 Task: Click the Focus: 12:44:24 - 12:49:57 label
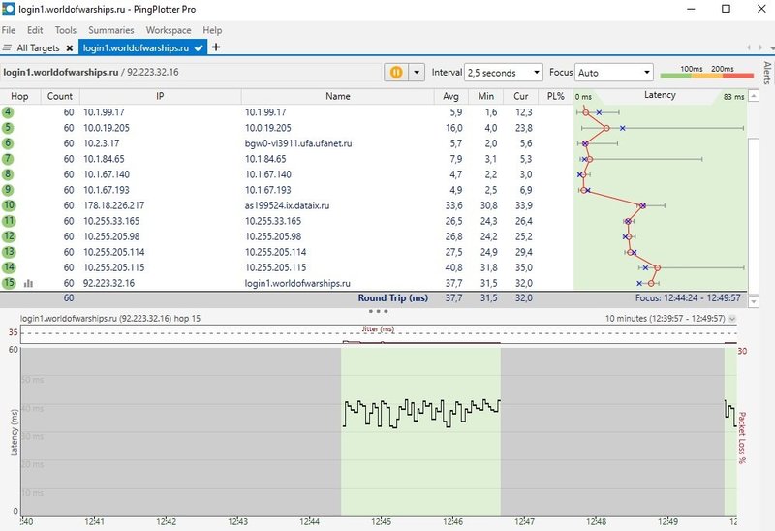[688, 298]
